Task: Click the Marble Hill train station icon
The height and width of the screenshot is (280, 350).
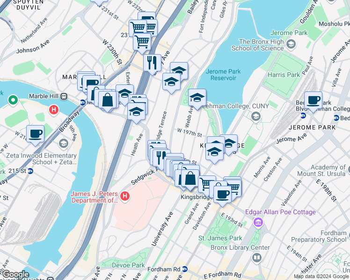Action: click(64, 97)
